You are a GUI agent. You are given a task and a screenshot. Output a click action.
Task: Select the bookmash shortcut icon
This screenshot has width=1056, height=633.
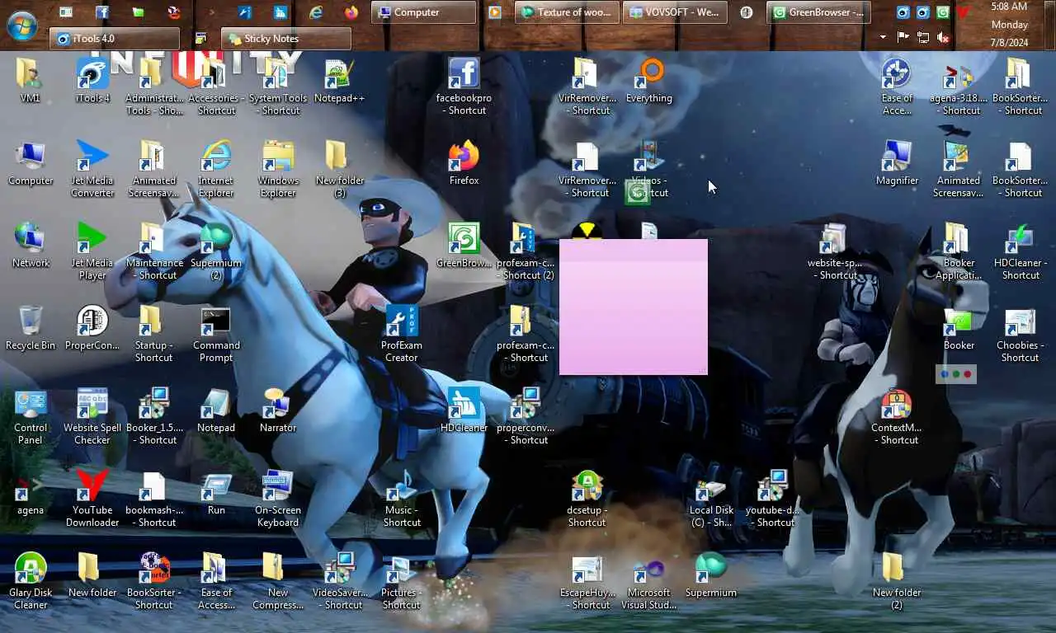pyautogui.click(x=154, y=499)
